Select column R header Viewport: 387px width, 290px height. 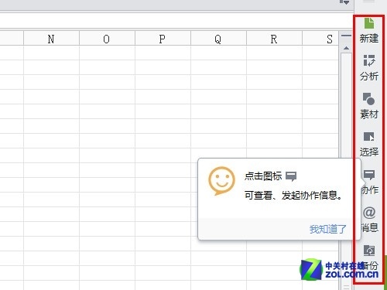coord(274,39)
